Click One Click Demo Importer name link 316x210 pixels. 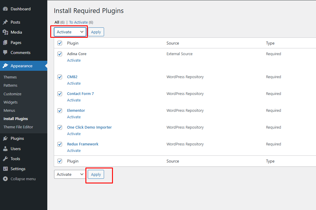(89, 127)
